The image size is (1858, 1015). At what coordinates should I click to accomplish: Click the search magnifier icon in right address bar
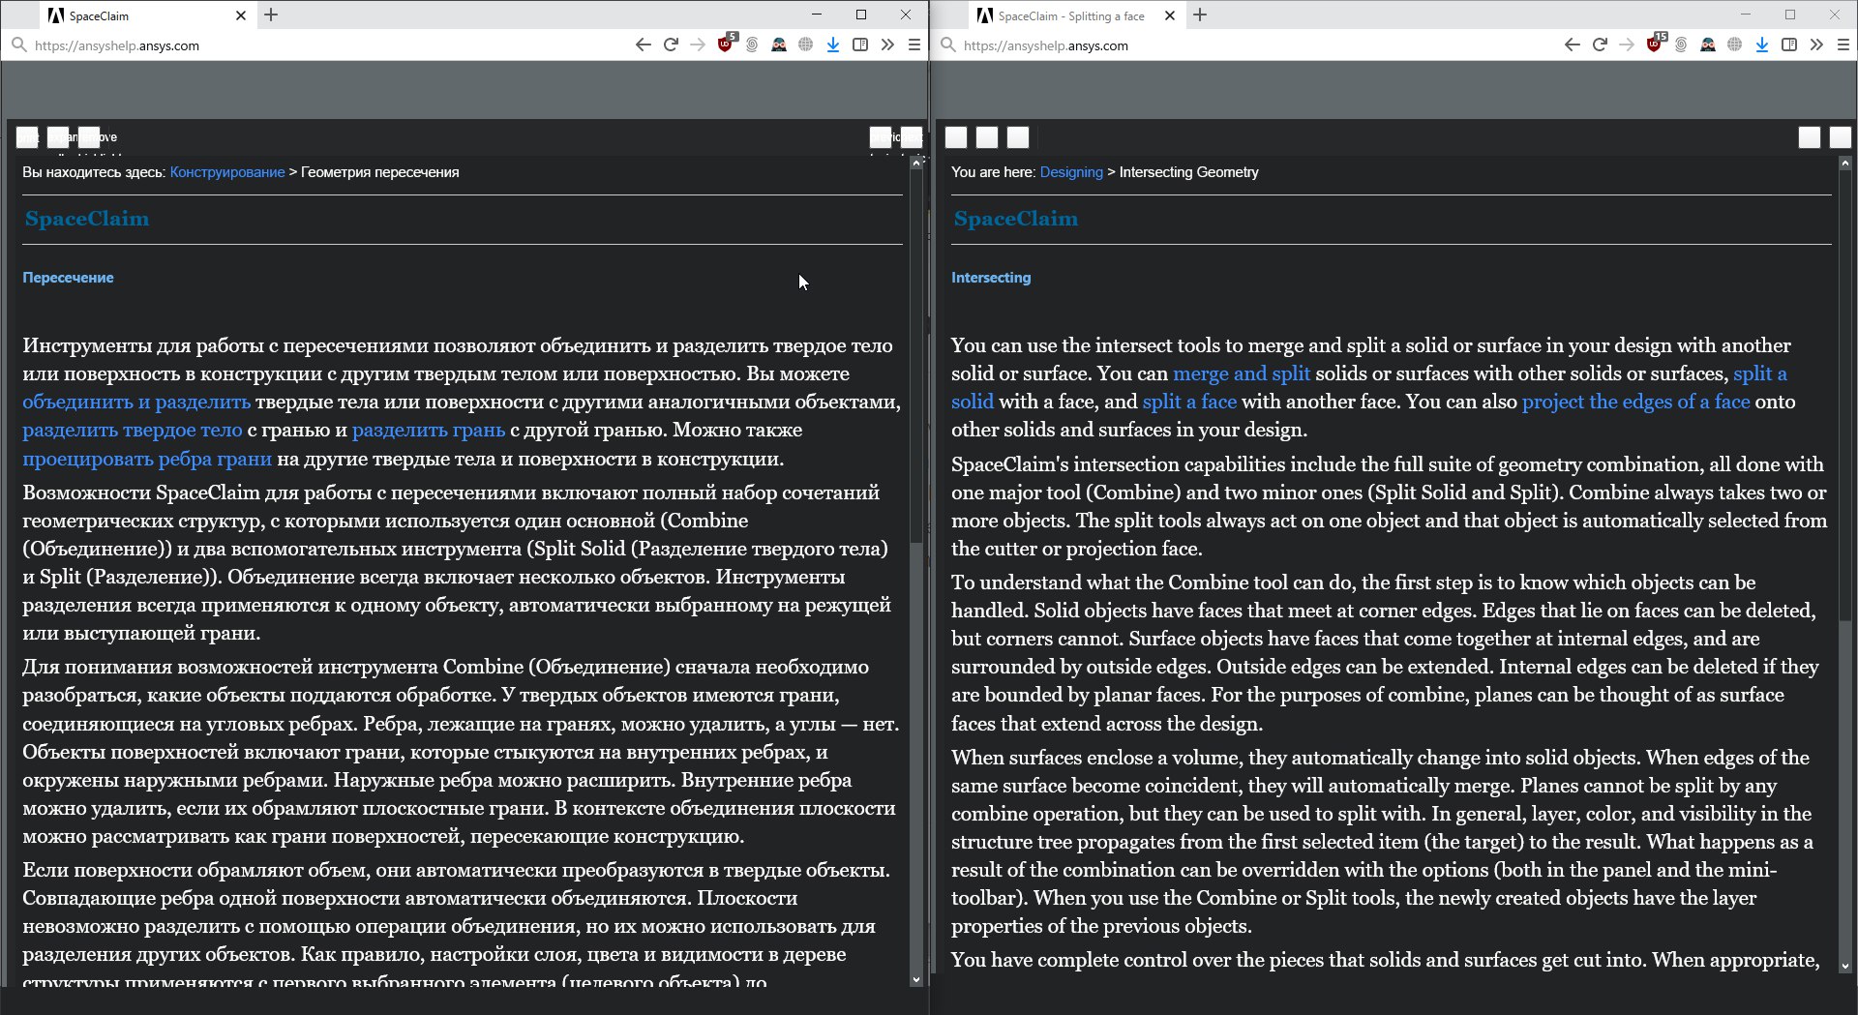pyautogui.click(x=947, y=45)
